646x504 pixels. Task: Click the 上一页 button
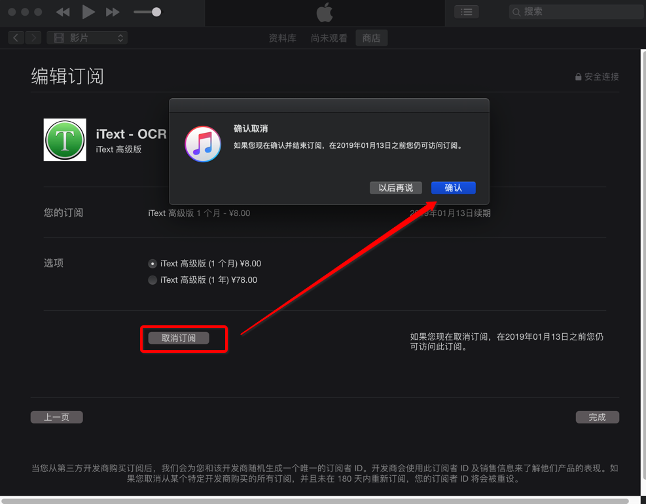click(x=57, y=417)
